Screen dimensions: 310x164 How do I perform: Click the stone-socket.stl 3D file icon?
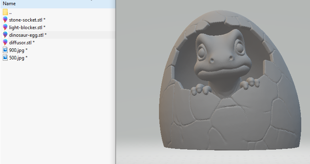5,20
